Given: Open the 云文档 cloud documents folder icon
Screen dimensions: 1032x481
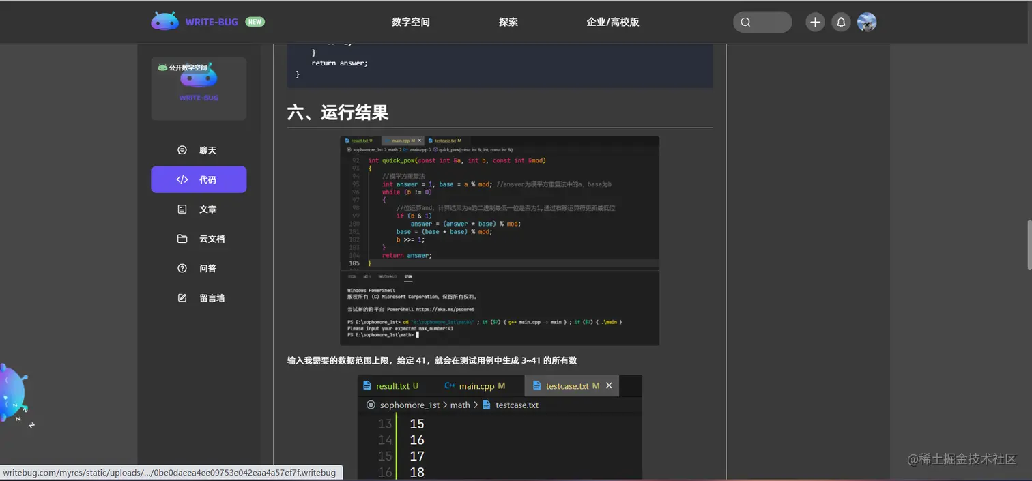Looking at the screenshot, I should (x=181, y=238).
